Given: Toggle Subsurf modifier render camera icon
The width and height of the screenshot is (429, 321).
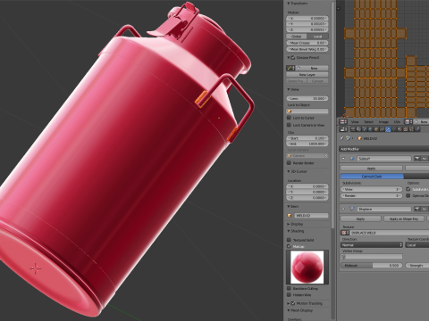Looking at the screenshot, I should pyautogui.click(x=417, y=159).
